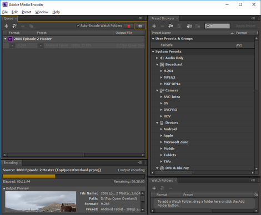Open the Queue panel flyout menu
261x215 pixels.
click(x=139, y=18)
